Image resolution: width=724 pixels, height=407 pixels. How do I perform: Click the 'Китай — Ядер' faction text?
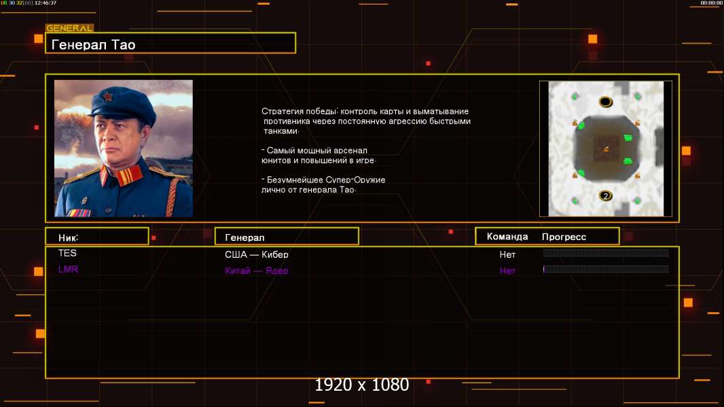[257, 271]
